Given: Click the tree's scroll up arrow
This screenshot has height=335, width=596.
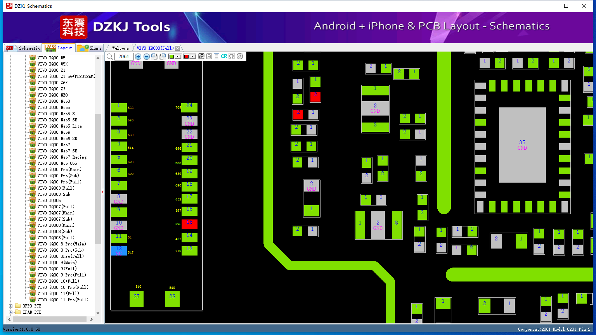Looking at the screenshot, I should pos(98,58).
